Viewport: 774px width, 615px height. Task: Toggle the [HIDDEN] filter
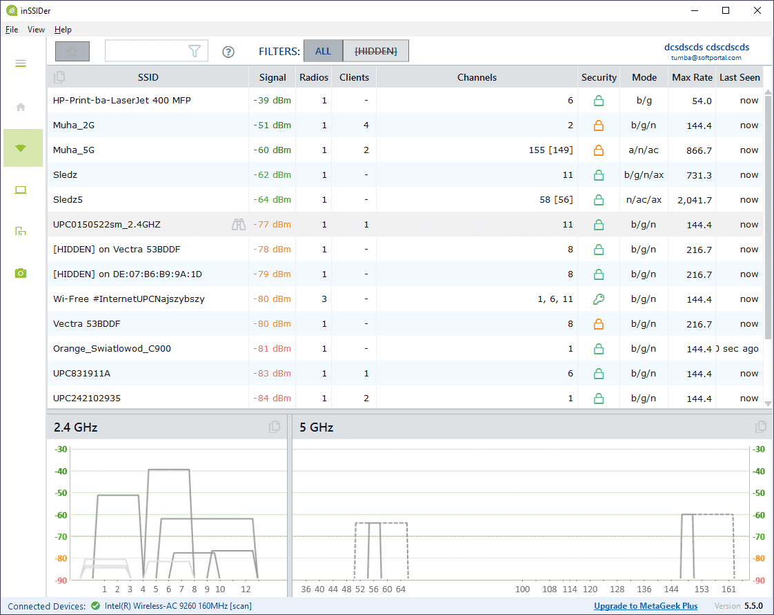(376, 51)
